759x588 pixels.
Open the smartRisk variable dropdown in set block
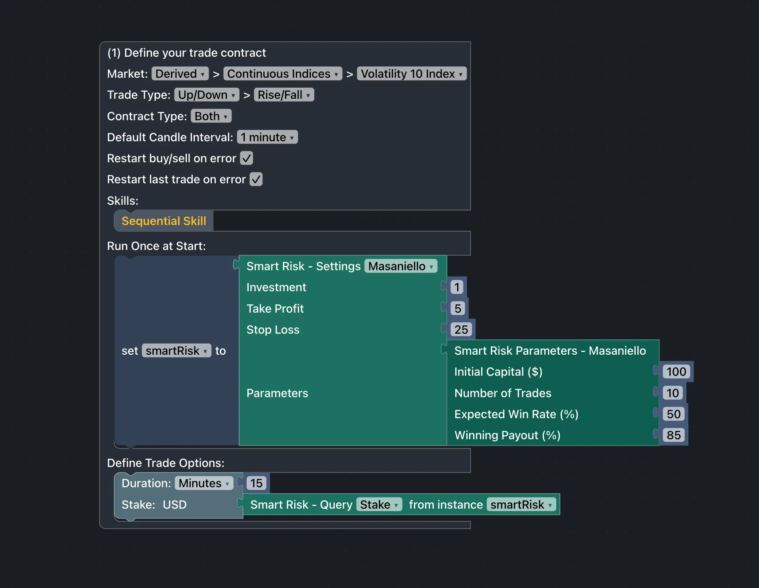pos(176,351)
